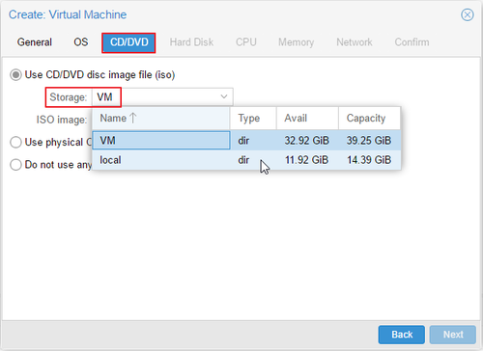Screen dimensions: 483x351
Task: Pick VM storage from dropdown list
Action: [246, 141]
